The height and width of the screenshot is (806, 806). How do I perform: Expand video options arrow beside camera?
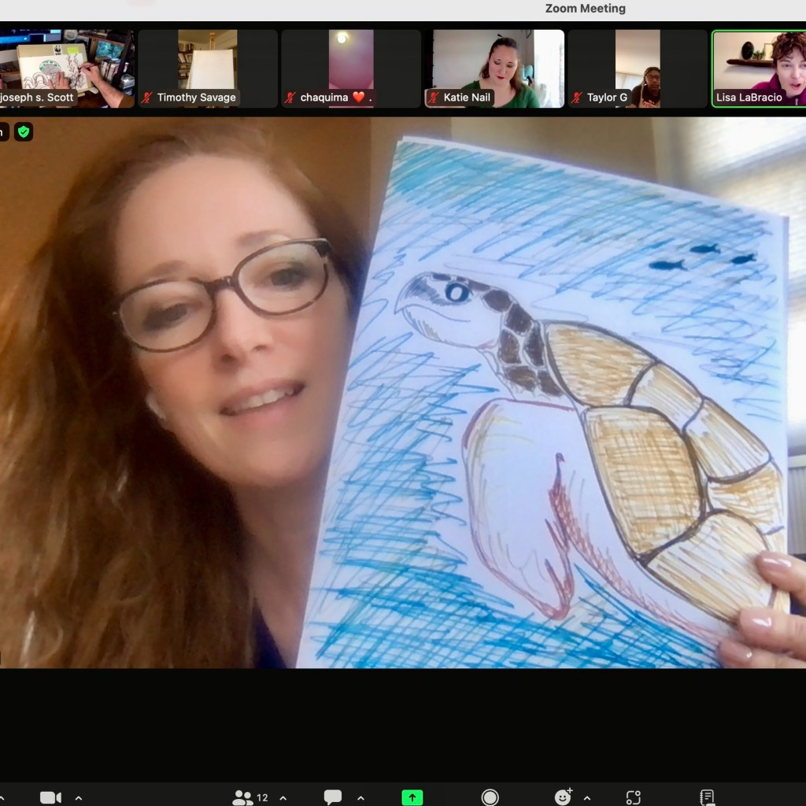click(x=79, y=797)
